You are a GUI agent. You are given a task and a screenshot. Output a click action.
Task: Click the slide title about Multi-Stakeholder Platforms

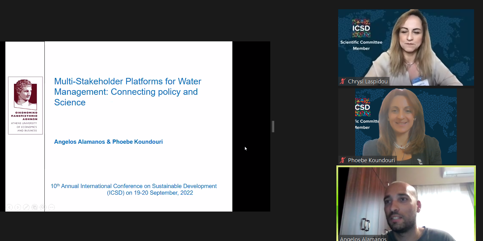click(128, 92)
